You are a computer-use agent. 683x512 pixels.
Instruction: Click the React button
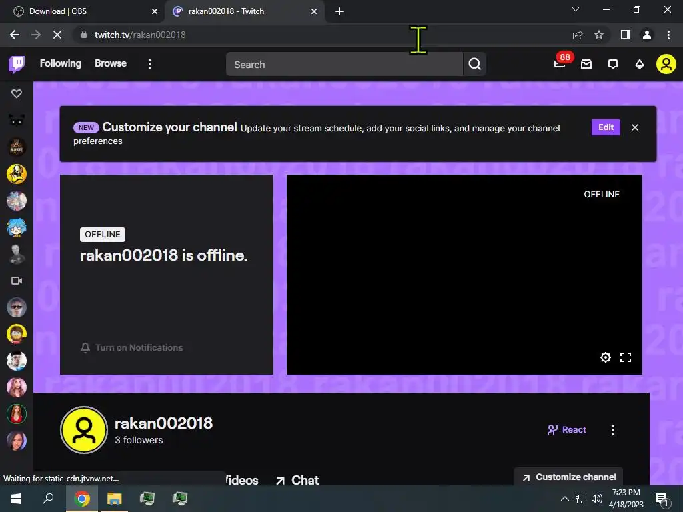[x=567, y=430]
